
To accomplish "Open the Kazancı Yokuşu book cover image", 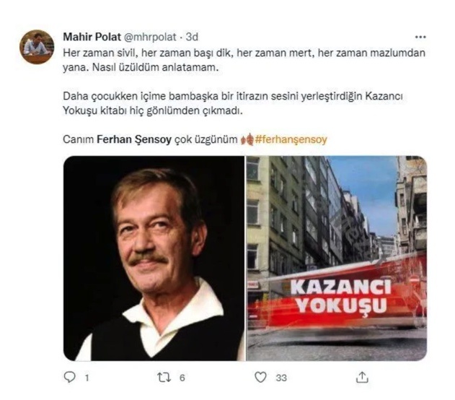I will coord(337,258).
